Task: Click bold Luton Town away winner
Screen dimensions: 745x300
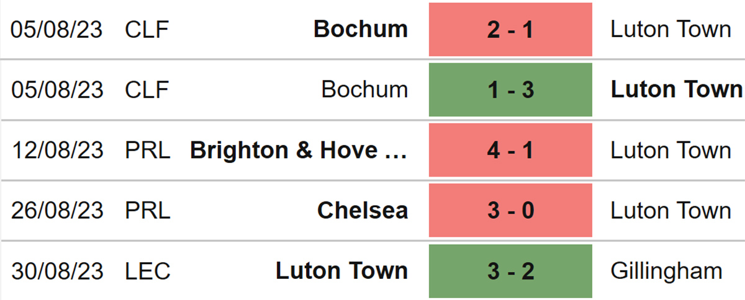Action: [677, 90]
